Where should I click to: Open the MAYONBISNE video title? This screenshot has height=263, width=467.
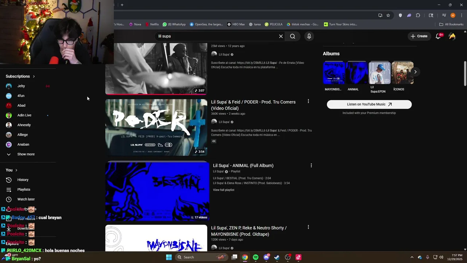(x=249, y=231)
